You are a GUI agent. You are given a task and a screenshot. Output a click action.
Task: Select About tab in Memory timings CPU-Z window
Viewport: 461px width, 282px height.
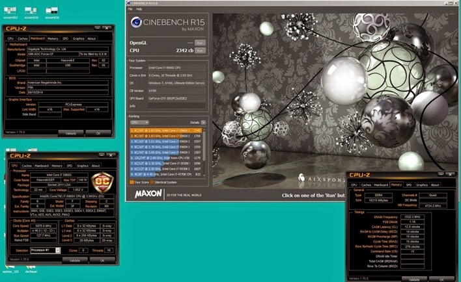435,185
